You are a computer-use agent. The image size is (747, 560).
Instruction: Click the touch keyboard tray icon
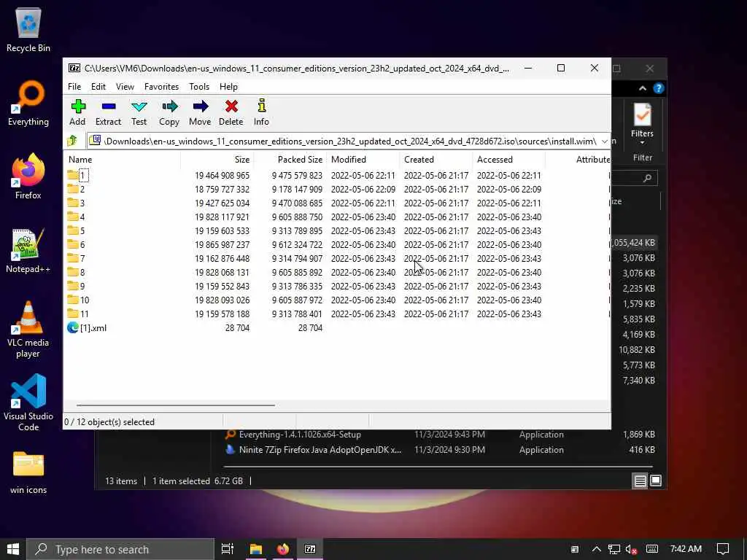[652, 549]
